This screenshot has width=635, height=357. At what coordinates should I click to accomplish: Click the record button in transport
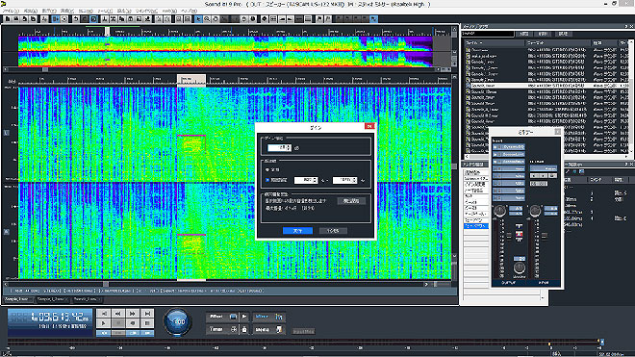[x=133, y=323]
